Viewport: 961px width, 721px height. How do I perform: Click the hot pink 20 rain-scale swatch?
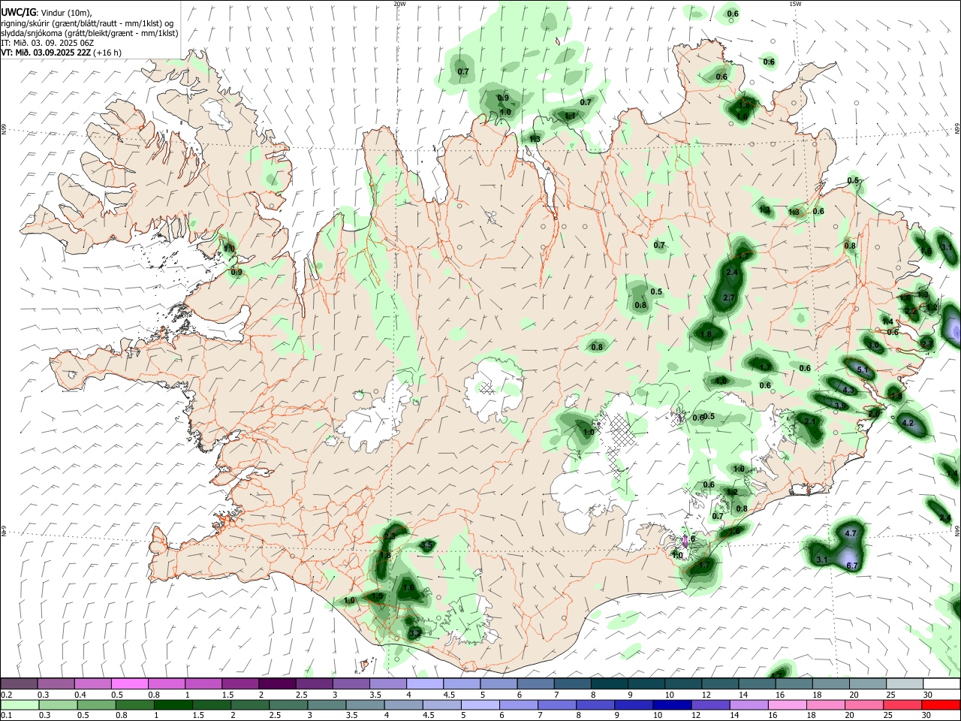click(864, 704)
